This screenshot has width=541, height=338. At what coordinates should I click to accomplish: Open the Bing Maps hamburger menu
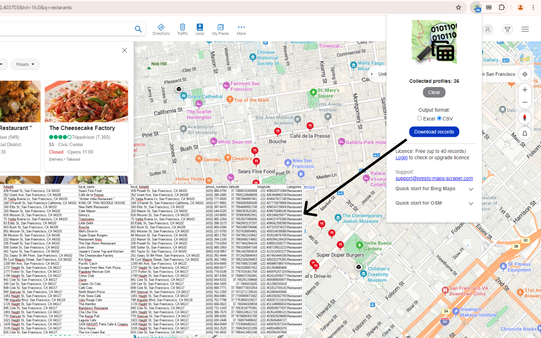pos(525,29)
